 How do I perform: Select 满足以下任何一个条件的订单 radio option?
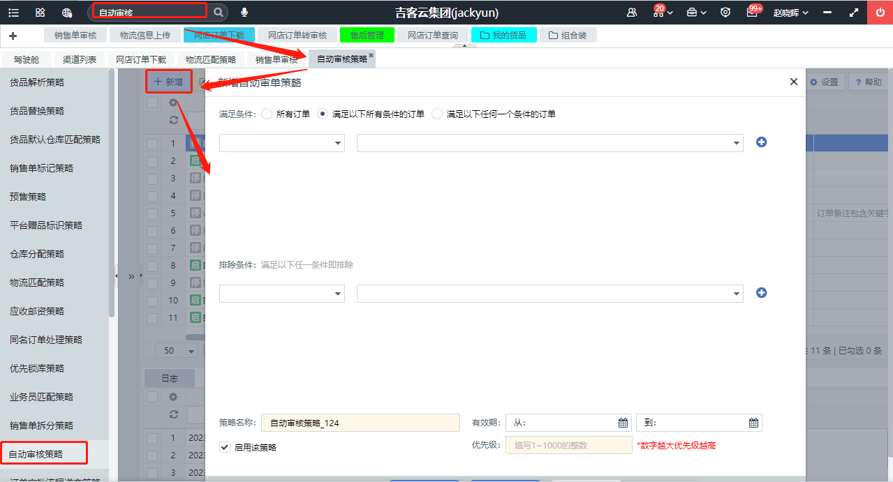coord(437,114)
